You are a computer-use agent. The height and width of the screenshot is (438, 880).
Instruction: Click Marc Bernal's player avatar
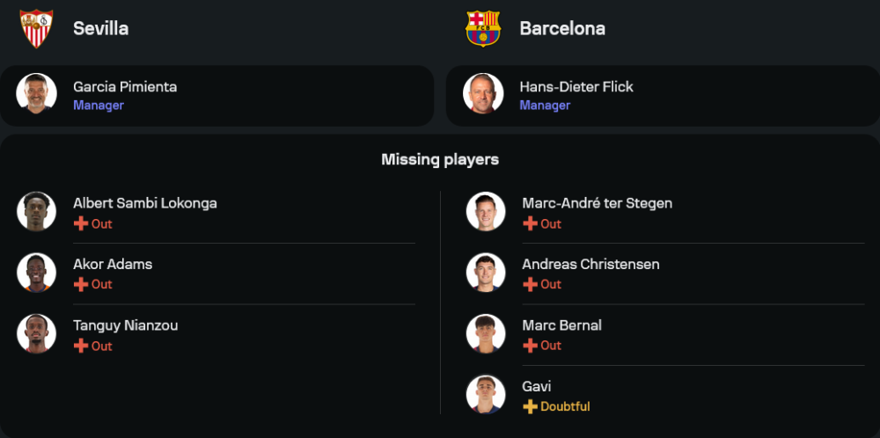coord(486,334)
